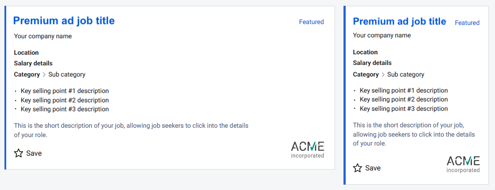495x190 pixels.
Task: Open the job title link in the narrow card
Action: [399, 21]
